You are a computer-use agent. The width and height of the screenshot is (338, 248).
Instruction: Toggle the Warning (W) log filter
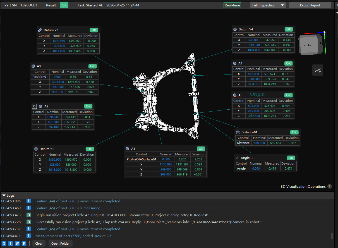coord(17,244)
